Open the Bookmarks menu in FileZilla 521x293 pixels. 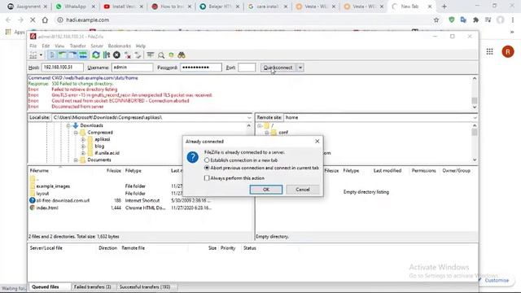120,46
